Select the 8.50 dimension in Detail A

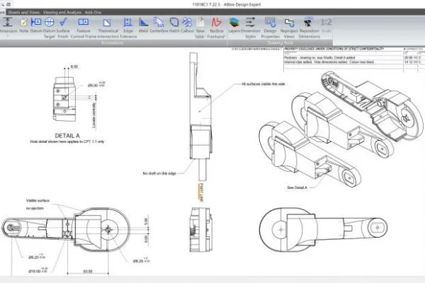tap(74, 67)
